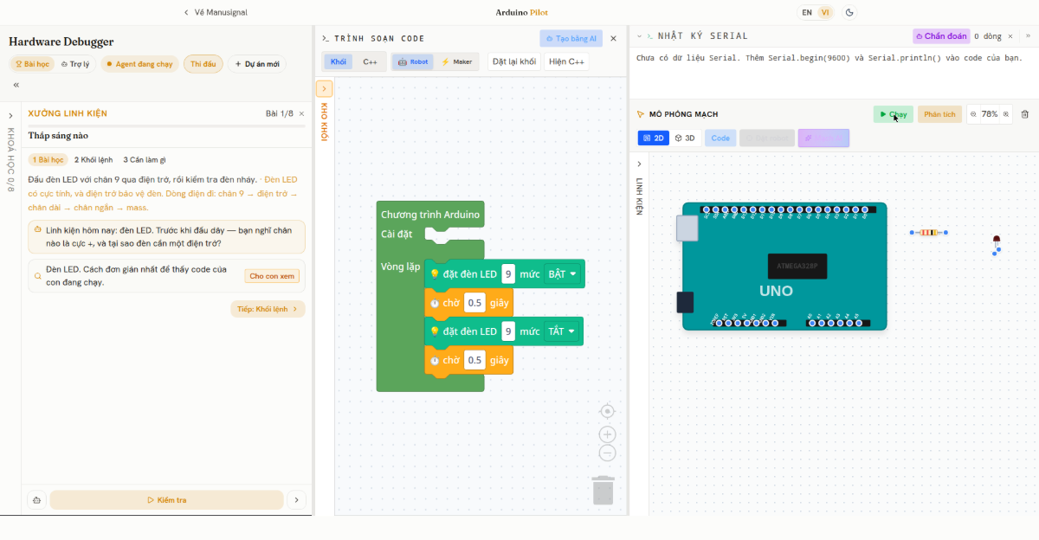This screenshot has height=540, width=1039.
Task: Select the resistor component on canvas
Action: point(928,232)
